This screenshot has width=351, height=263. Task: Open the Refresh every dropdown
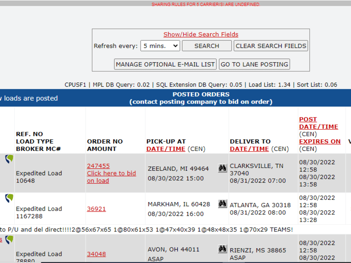tap(160, 46)
